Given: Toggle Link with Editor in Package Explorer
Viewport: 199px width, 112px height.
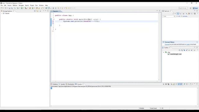Looking at the screenshot, I should click(x=37, y=11).
